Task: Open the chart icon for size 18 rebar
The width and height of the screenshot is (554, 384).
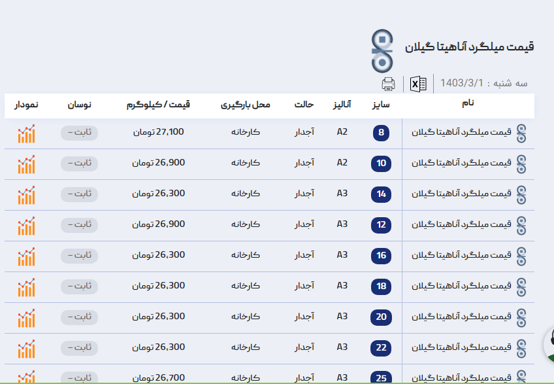Action: coord(26,287)
